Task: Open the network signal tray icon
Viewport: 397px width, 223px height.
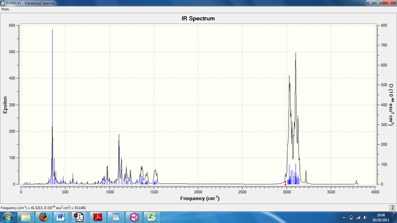Action: [x=358, y=218]
